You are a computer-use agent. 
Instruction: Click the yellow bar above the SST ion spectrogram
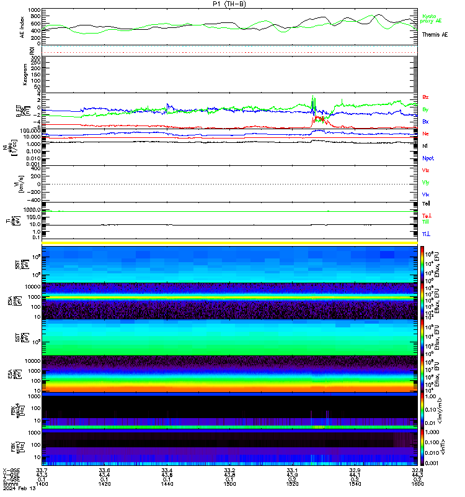[229, 243]
